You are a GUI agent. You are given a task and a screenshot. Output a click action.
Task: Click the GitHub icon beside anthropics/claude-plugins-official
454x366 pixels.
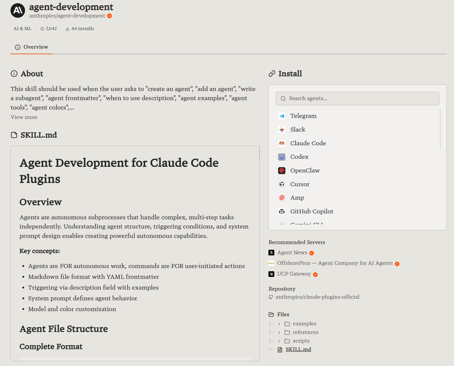(271, 297)
